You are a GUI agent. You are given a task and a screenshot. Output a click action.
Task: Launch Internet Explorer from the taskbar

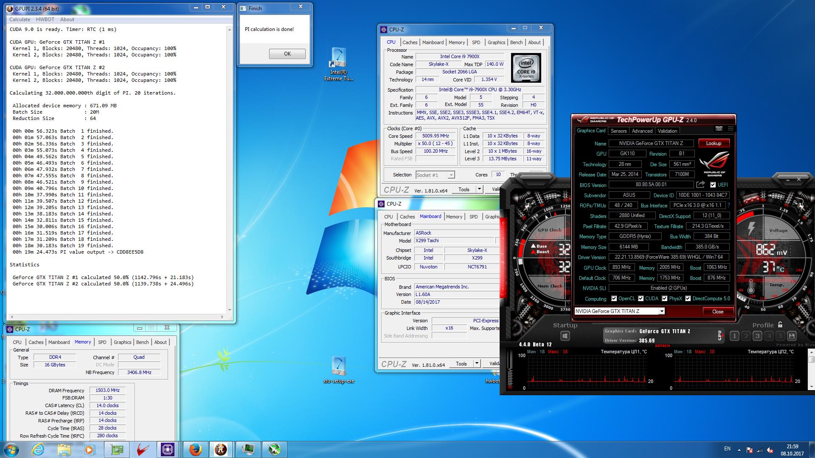38,450
